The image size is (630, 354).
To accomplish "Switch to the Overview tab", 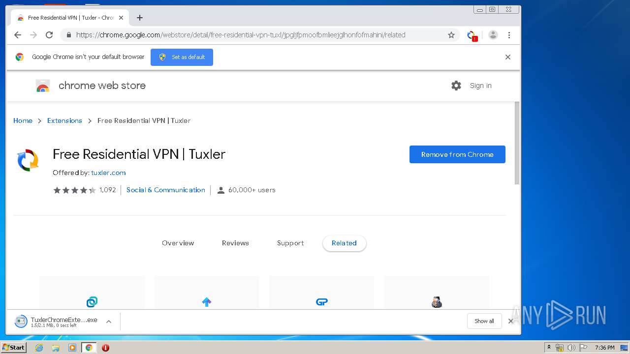I will click(x=178, y=243).
